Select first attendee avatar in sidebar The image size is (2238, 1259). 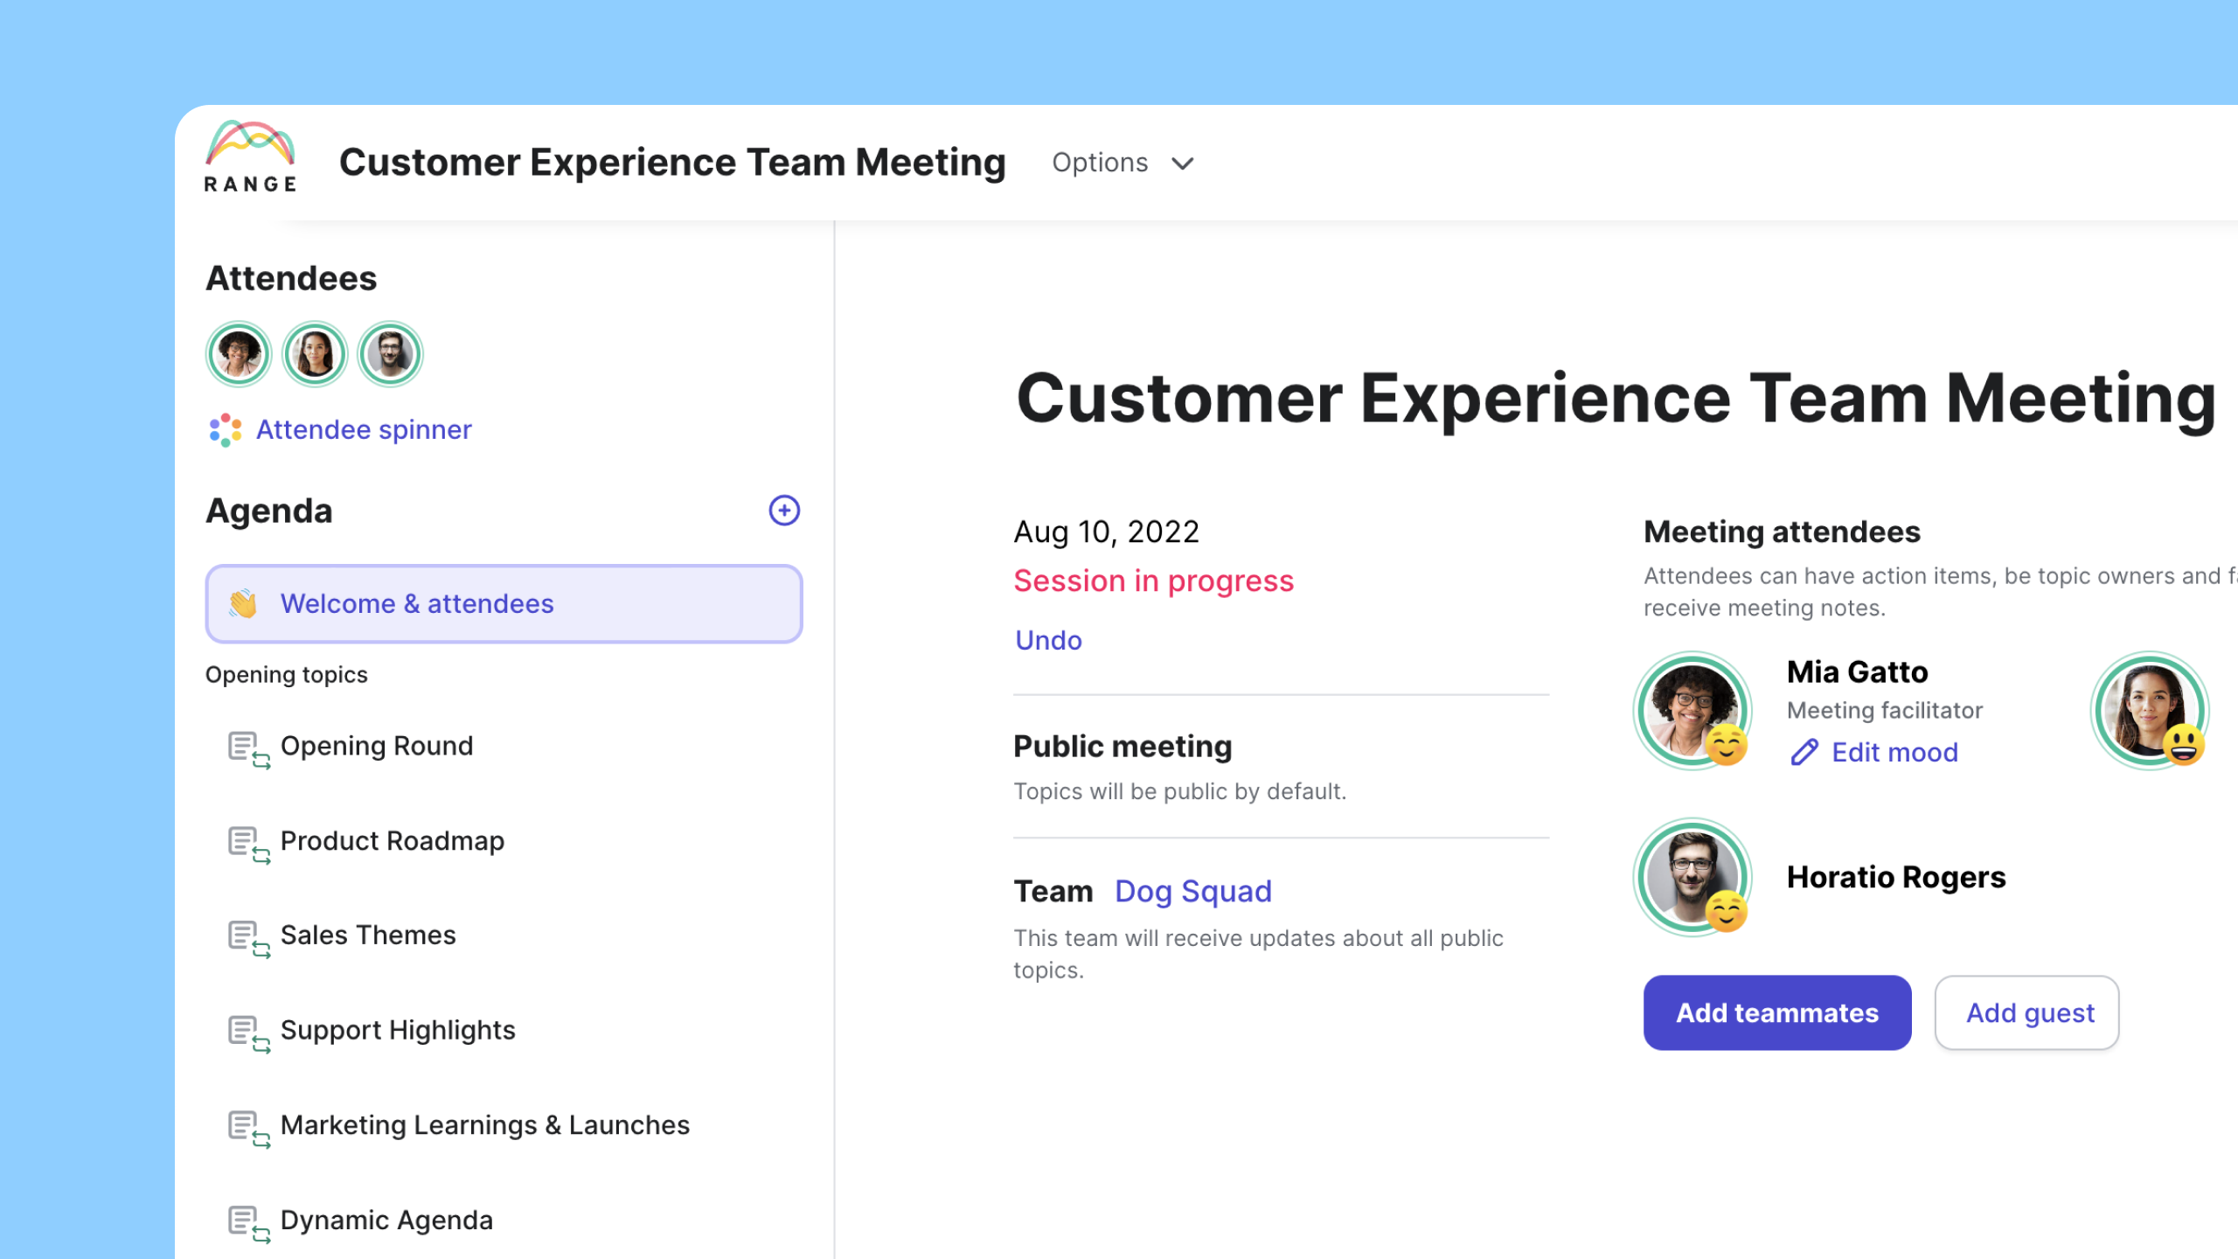[x=239, y=354]
